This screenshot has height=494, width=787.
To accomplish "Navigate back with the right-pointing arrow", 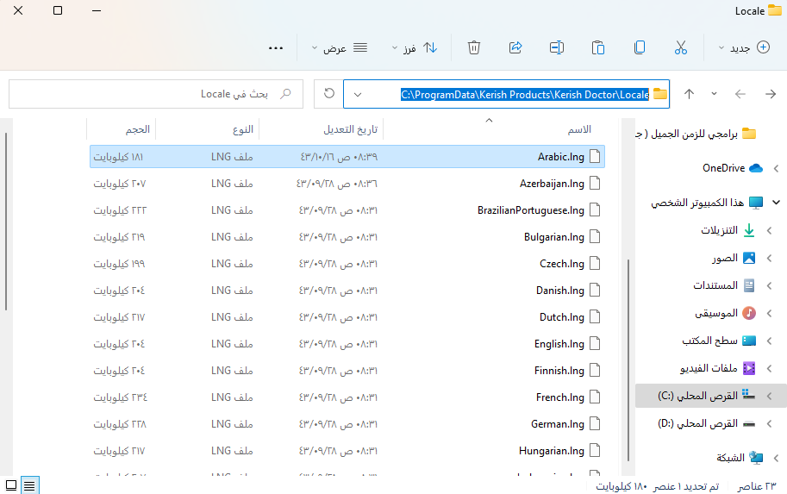I will (x=771, y=94).
